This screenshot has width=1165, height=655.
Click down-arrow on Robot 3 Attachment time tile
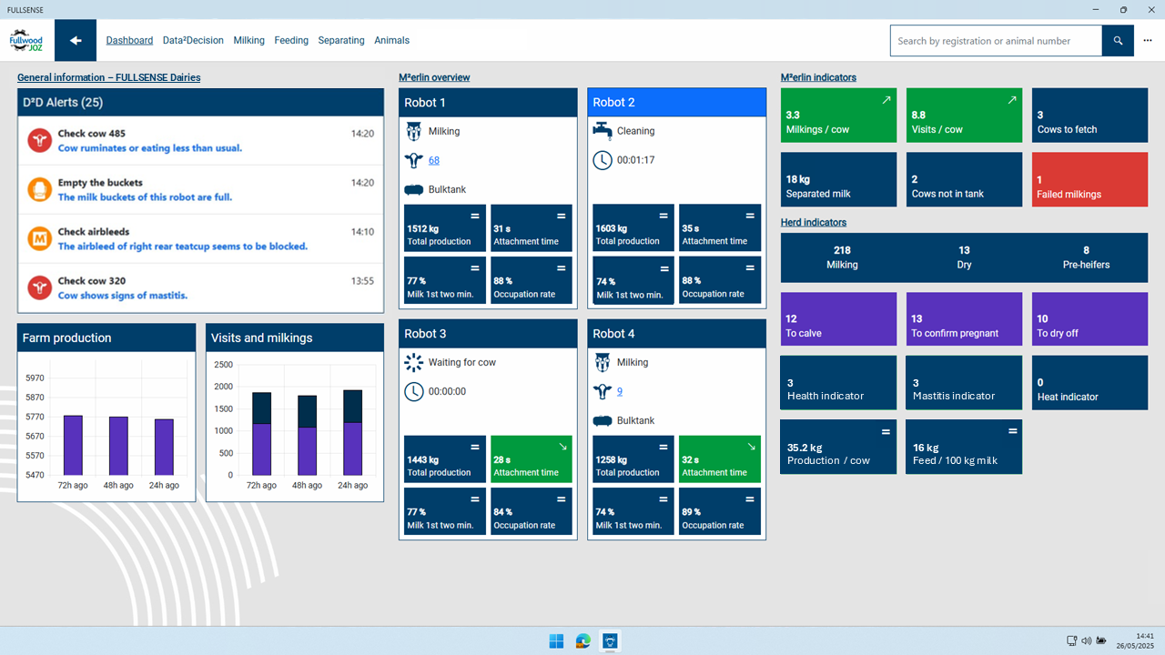(x=562, y=447)
